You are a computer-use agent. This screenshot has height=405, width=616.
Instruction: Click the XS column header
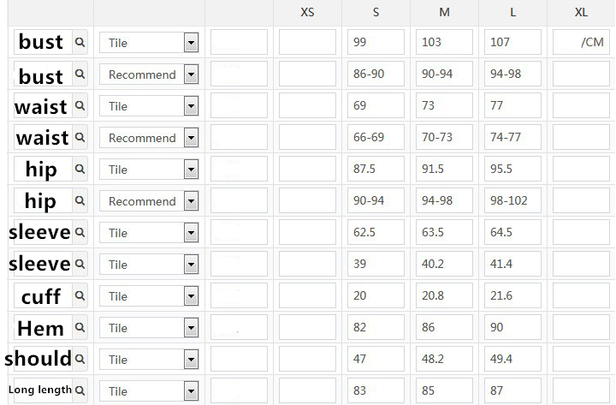[308, 13]
